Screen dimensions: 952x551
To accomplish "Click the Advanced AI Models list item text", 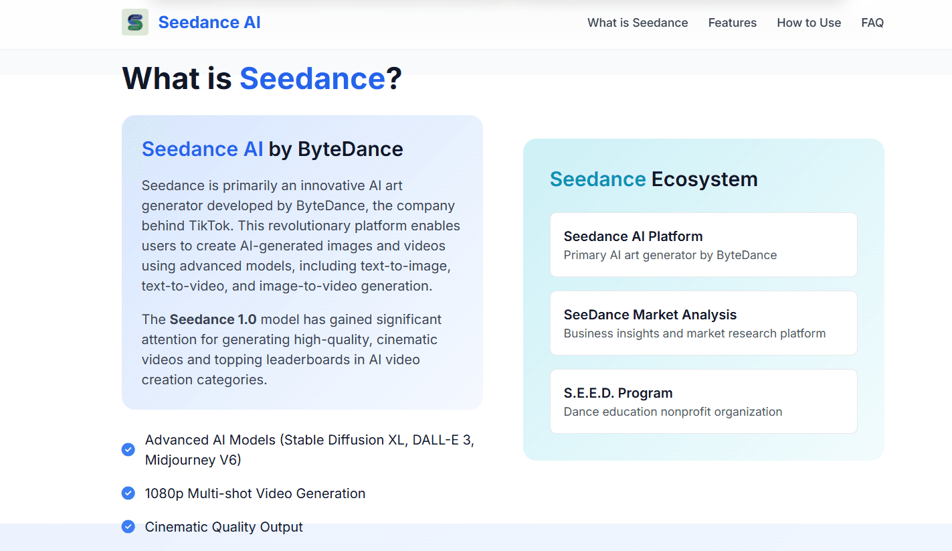I will tap(309, 449).
